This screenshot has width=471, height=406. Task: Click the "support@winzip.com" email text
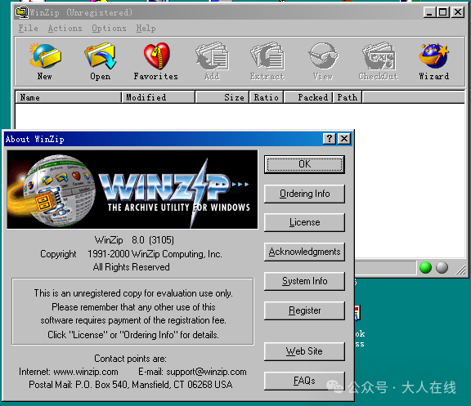click(x=206, y=372)
